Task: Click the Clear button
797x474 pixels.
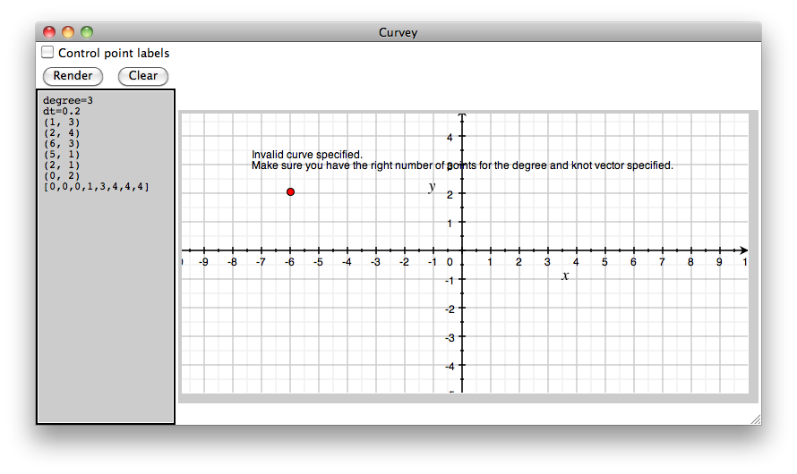Action: (x=142, y=76)
